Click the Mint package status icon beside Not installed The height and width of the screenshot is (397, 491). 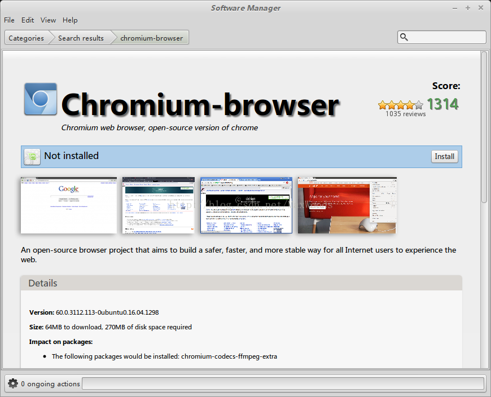(x=32, y=156)
